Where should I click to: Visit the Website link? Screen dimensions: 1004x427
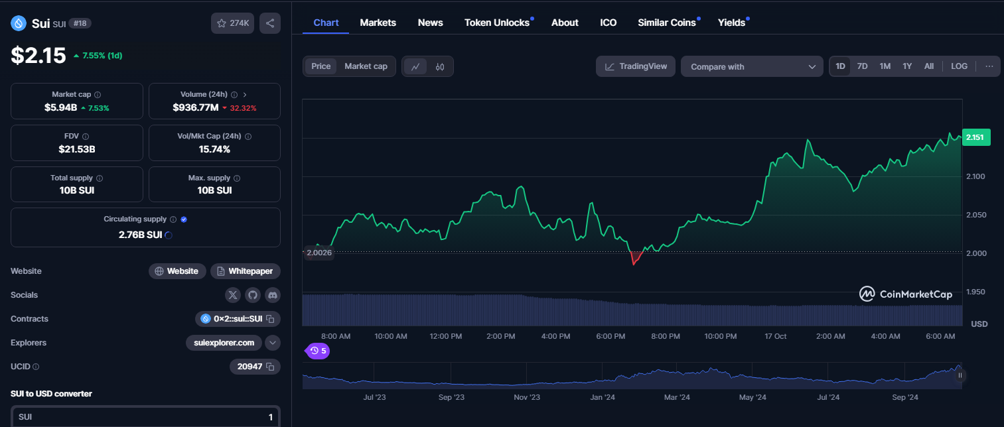(x=177, y=271)
